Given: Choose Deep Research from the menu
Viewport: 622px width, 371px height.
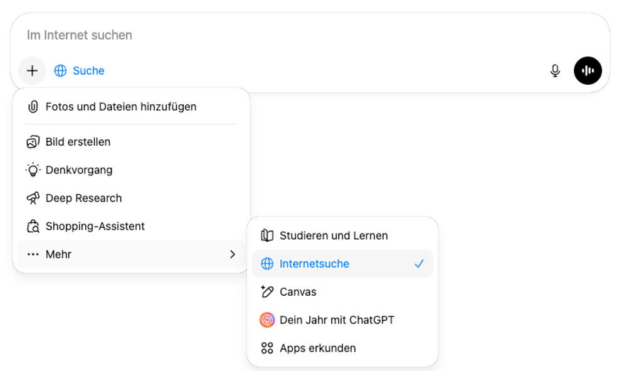Looking at the screenshot, I should (x=83, y=198).
